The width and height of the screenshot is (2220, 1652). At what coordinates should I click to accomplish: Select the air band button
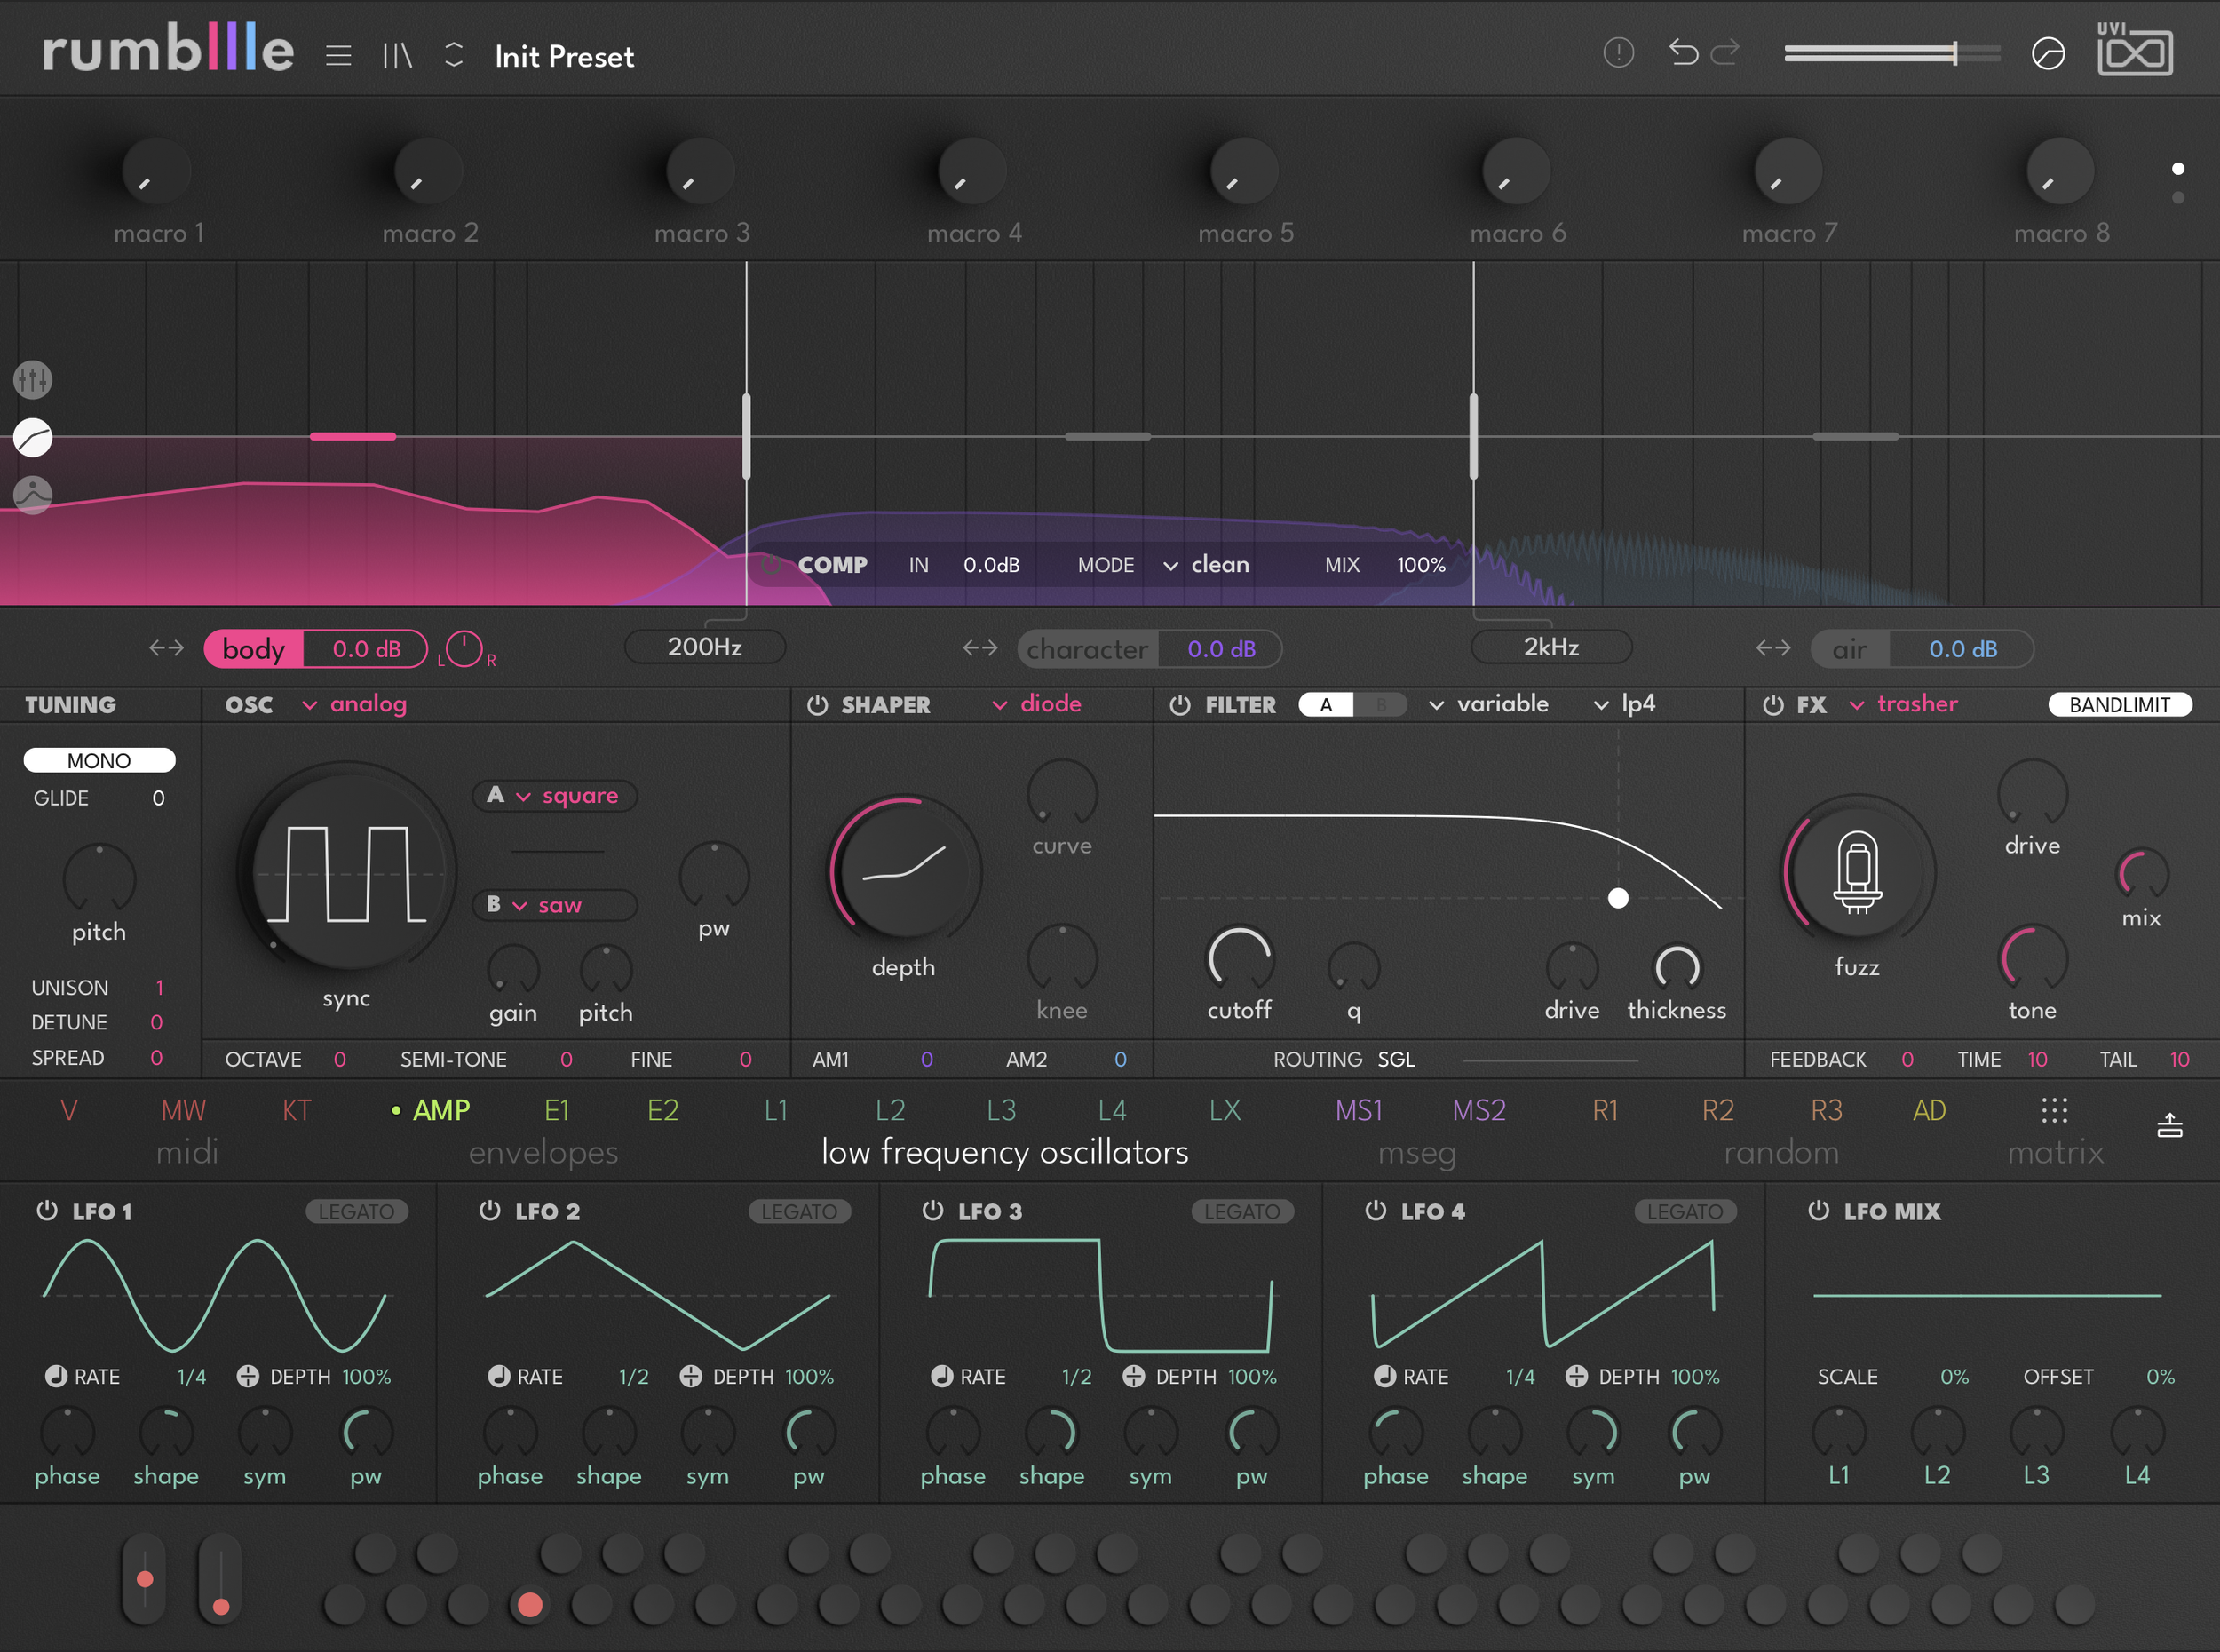(x=1849, y=649)
